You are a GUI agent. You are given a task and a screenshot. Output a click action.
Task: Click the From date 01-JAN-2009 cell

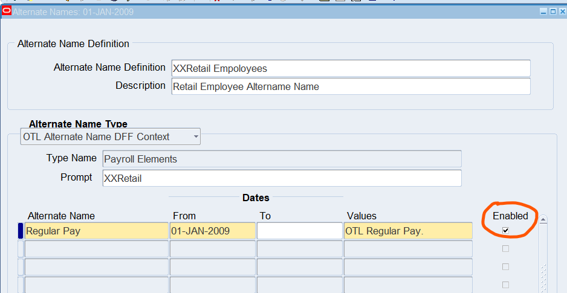coord(212,231)
